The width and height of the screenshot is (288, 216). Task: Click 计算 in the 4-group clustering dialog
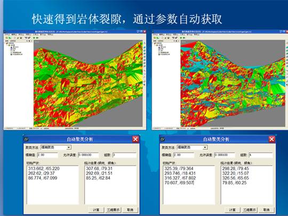pos(233,210)
